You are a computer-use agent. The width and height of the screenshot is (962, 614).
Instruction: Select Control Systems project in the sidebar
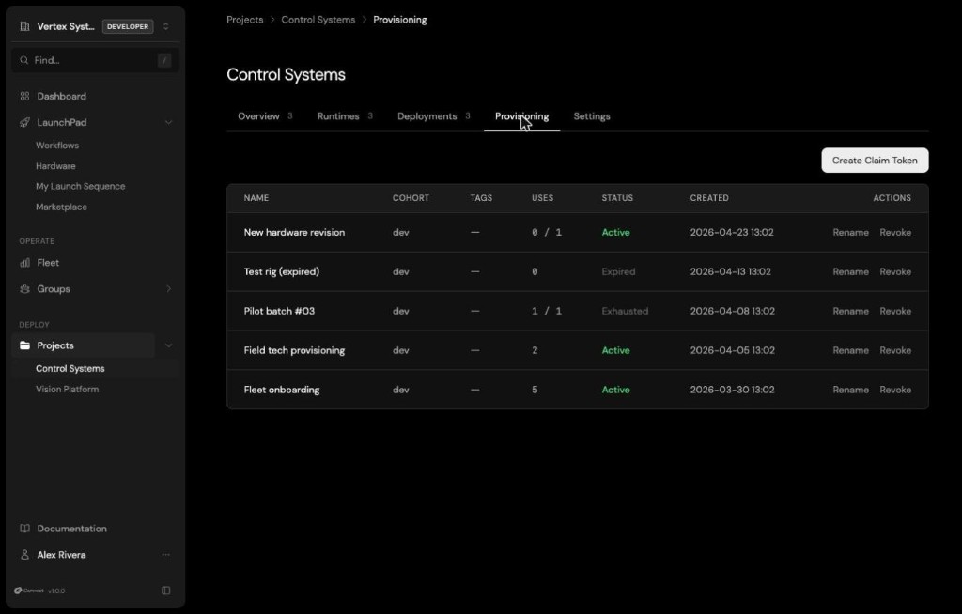tap(70, 369)
